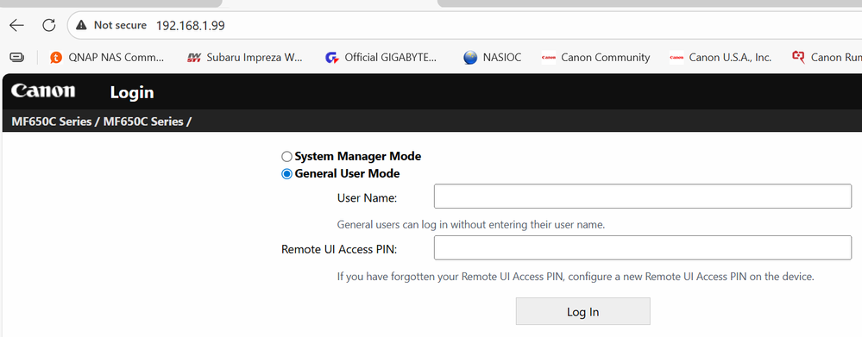Go back with the browser back arrow
862x337 pixels.
tap(17, 25)
